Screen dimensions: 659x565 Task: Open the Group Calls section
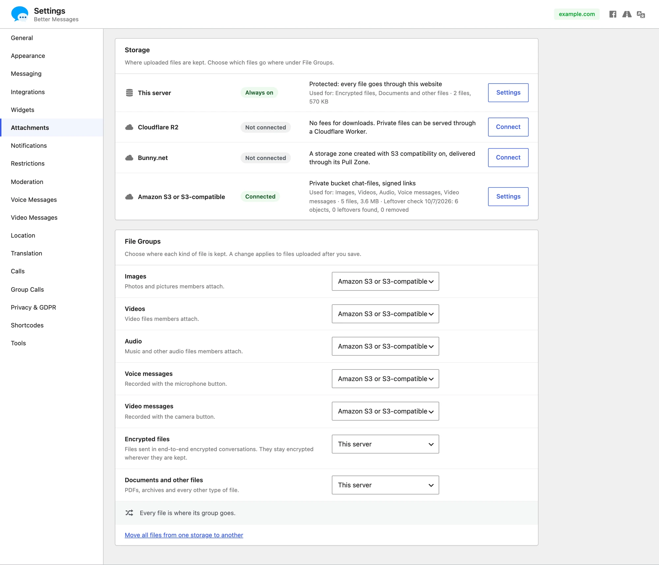pyautogui.click(x=52, y=289)
